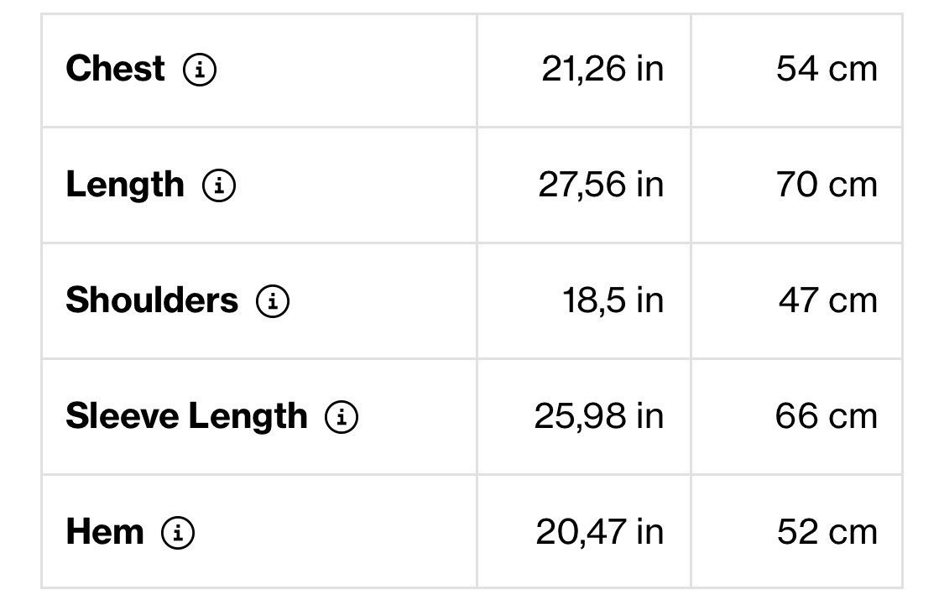
Task: Select the Chest measurement label
Action: click(115, 68)
